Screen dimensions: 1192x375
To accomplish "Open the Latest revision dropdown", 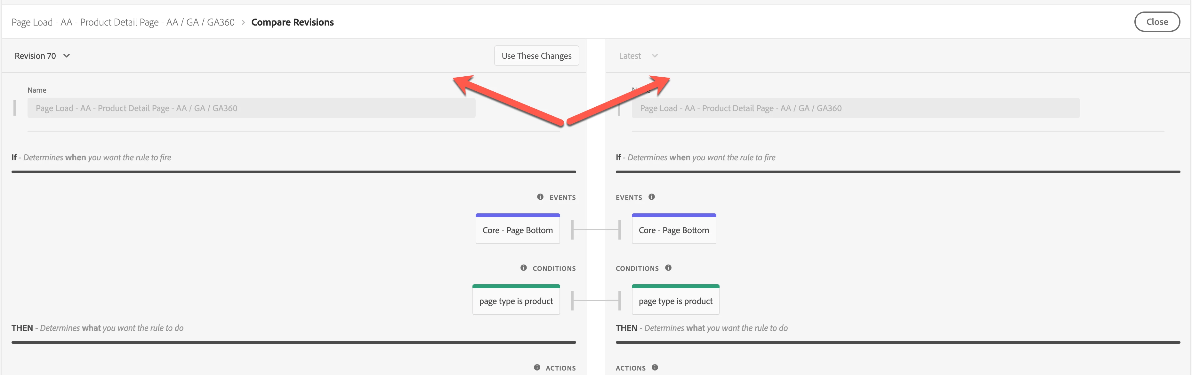I will (x=638, y=56).
